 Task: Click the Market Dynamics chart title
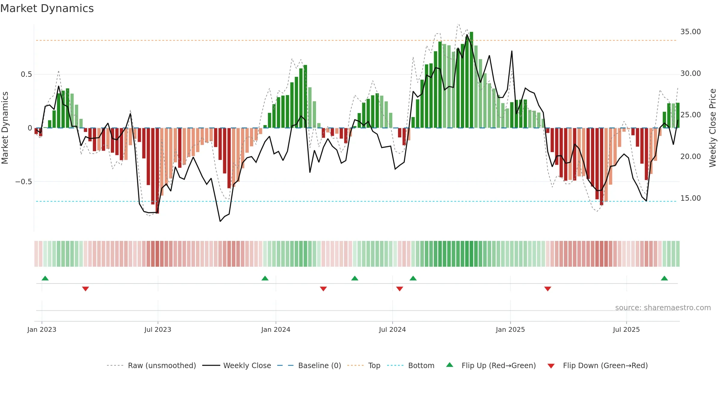(47, 8)
